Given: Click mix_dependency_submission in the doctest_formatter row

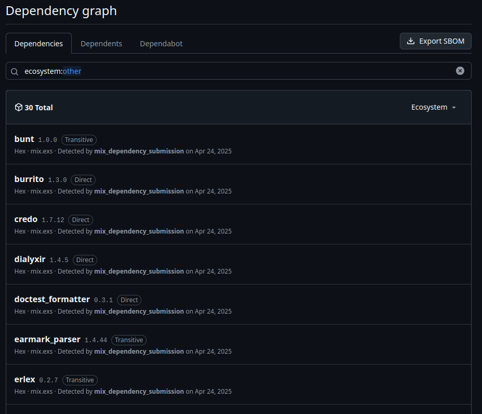Looking at the screenshot, I should 139,311.
